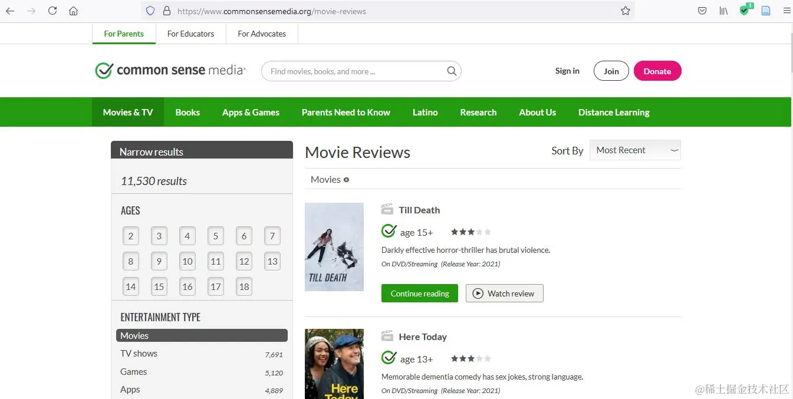This screenshot has height=399, width=793.
Task: Click clapperboard icon beside Here Today
Action: (x=387, y=336)
